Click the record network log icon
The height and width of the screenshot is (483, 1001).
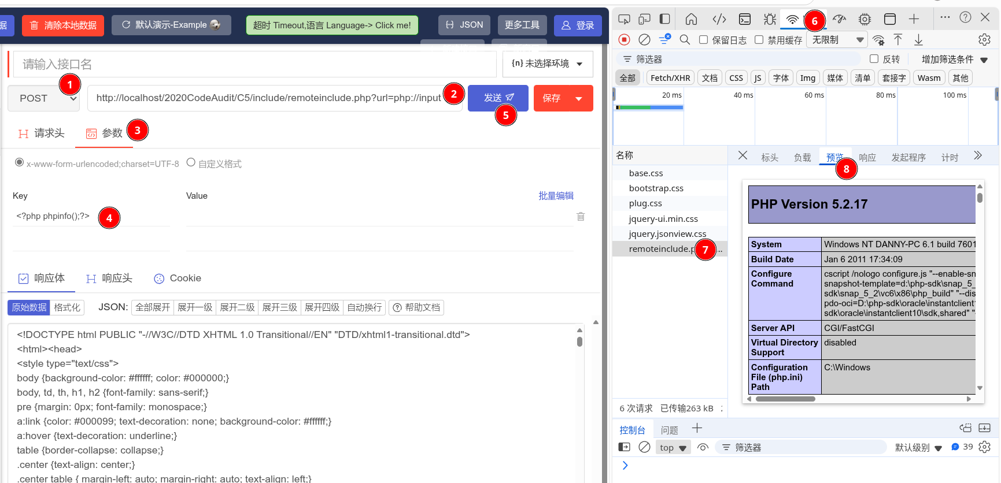[624, 40]
